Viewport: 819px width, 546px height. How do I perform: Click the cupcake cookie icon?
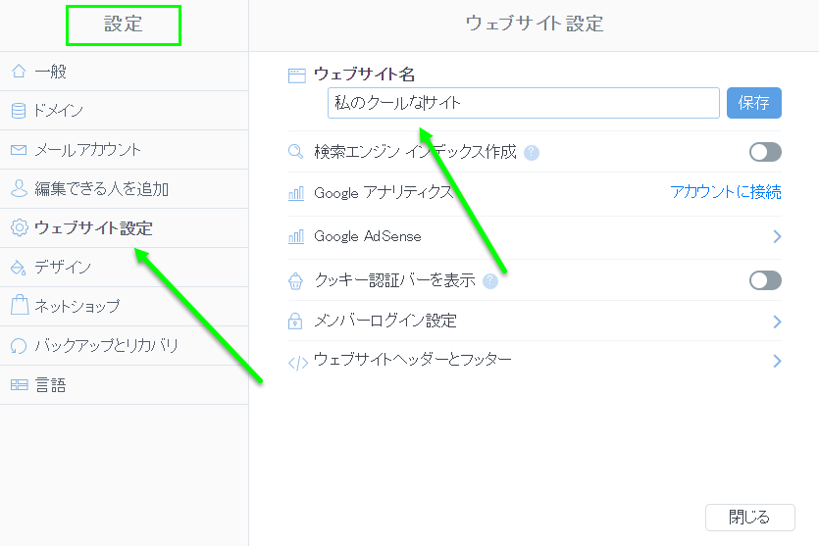295,280
